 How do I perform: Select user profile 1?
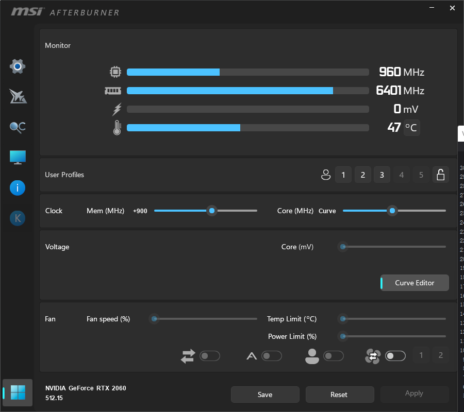343,175
